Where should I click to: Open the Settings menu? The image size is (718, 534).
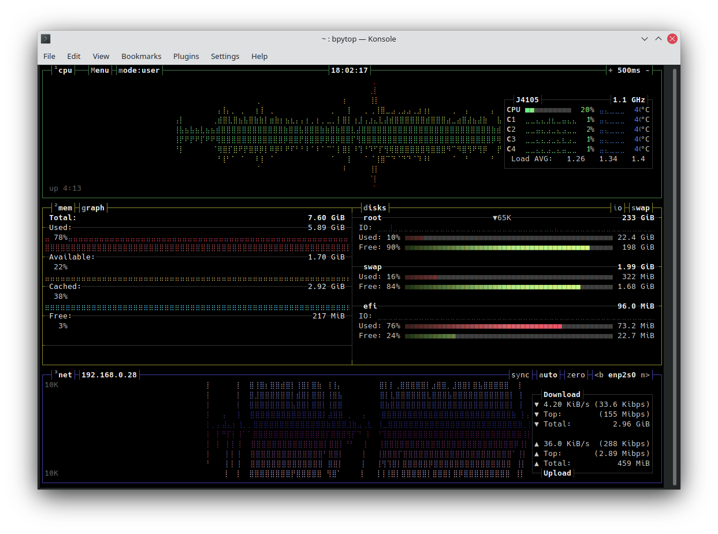225,56
